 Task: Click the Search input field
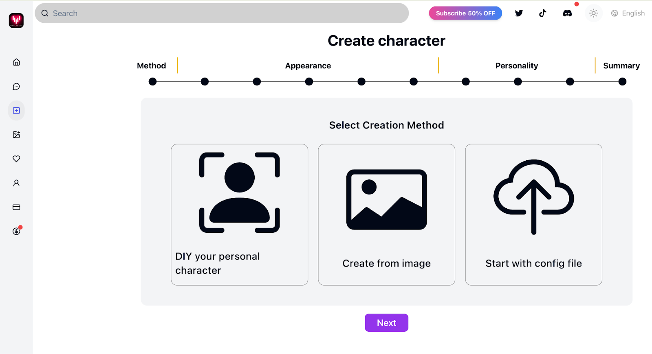click(x=222, y=13)
